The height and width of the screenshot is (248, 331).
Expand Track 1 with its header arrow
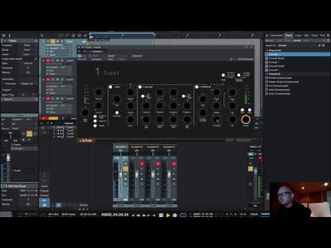click(x=43, y=41)
